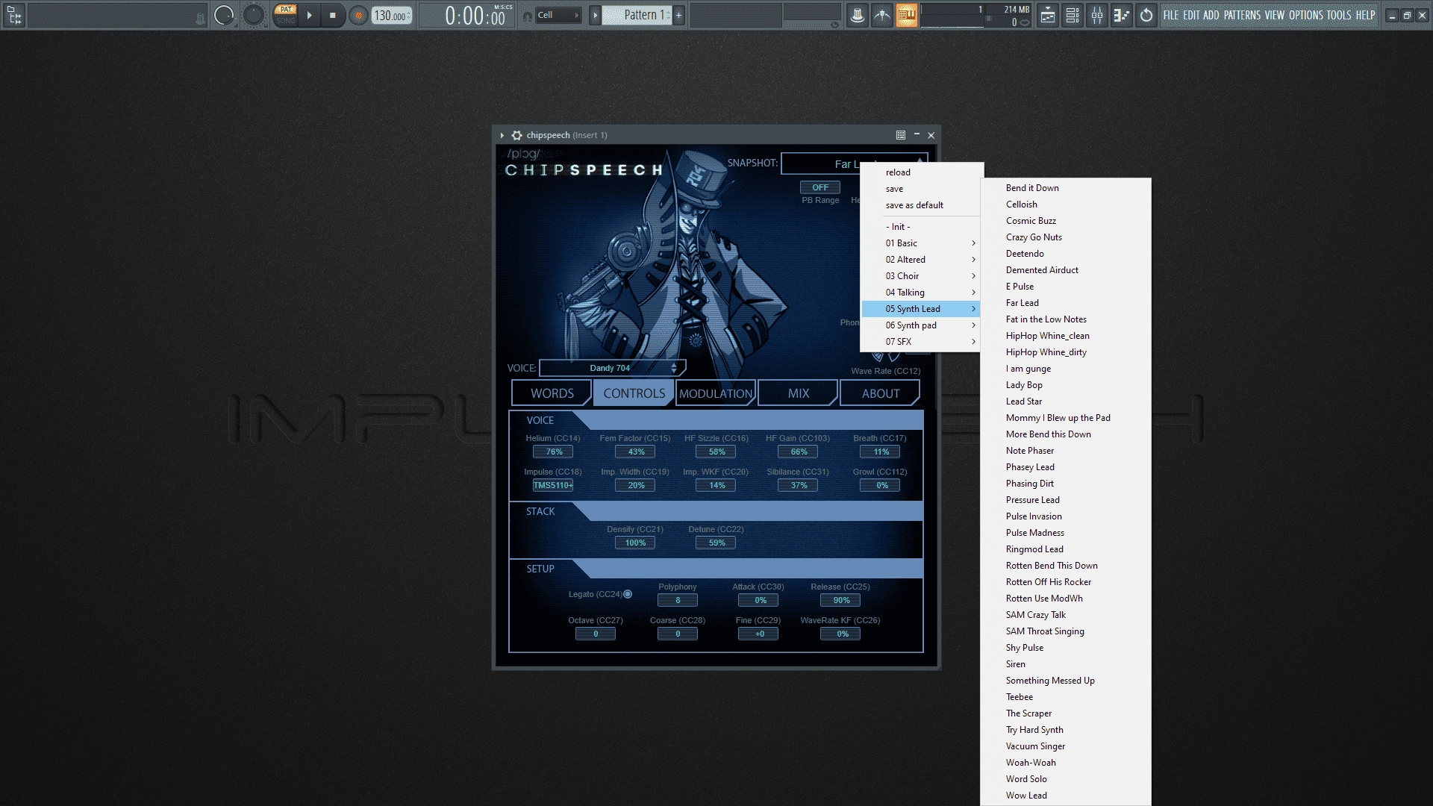Open the PATTERNS menu
The height and width of the screenshot is (806, 1433).
pos(1242,15)
